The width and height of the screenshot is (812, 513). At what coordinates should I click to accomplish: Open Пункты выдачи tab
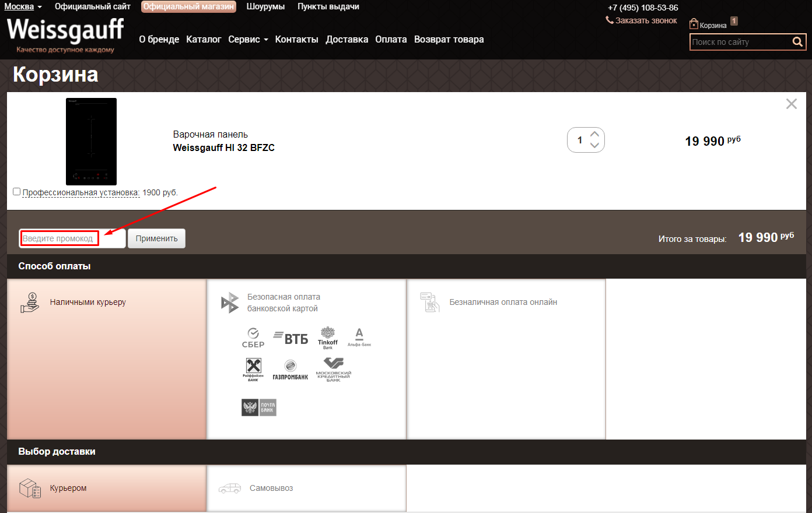[328, 7]
